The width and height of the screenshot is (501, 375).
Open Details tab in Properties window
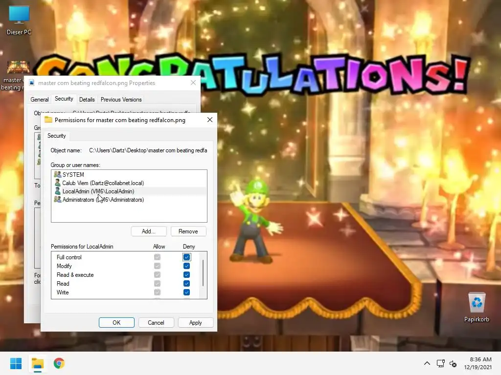pyautogui.click(x=87, y=100)
